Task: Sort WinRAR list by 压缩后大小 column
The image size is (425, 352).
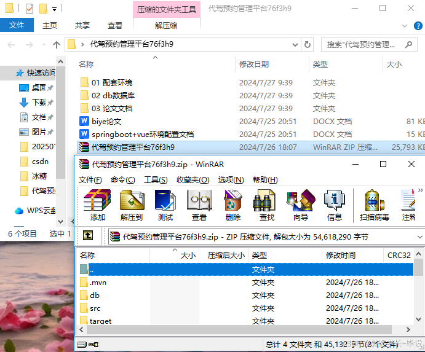Action: 226,256
